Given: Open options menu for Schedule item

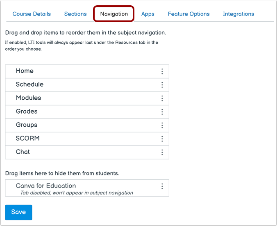Looking at the screenshot, I should 162,85.
